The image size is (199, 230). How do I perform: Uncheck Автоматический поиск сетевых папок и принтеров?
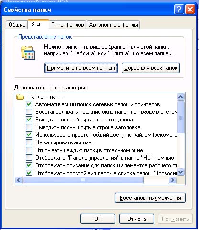[x=29, y=104]
